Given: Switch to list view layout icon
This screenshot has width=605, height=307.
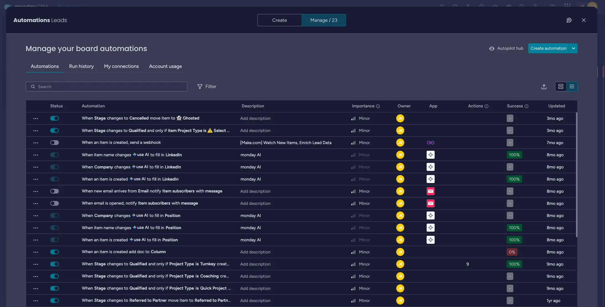Looking at the screenshot, I should (572, 87).
